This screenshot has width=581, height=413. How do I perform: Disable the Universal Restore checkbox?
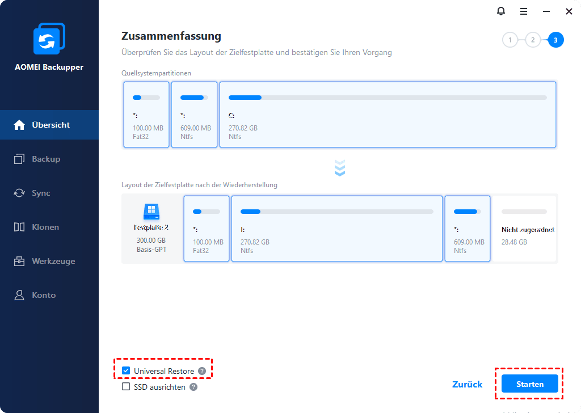pos(126,370)
